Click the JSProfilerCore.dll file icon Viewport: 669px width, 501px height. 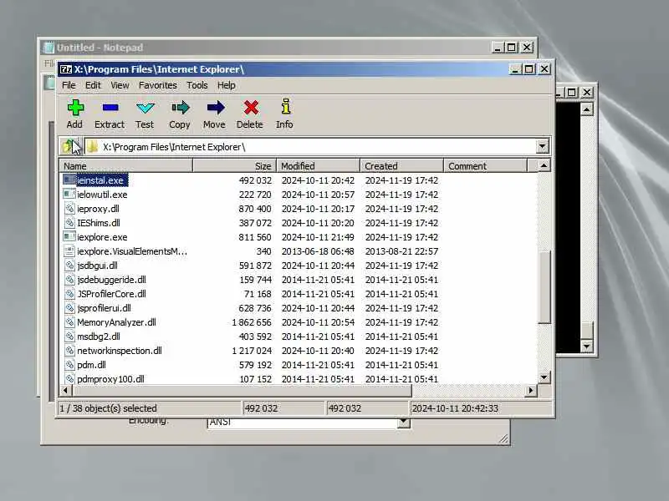click(69, 294)
